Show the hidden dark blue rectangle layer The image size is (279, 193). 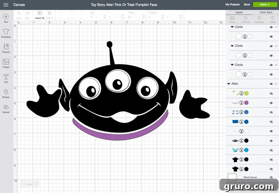click(271, 122)
